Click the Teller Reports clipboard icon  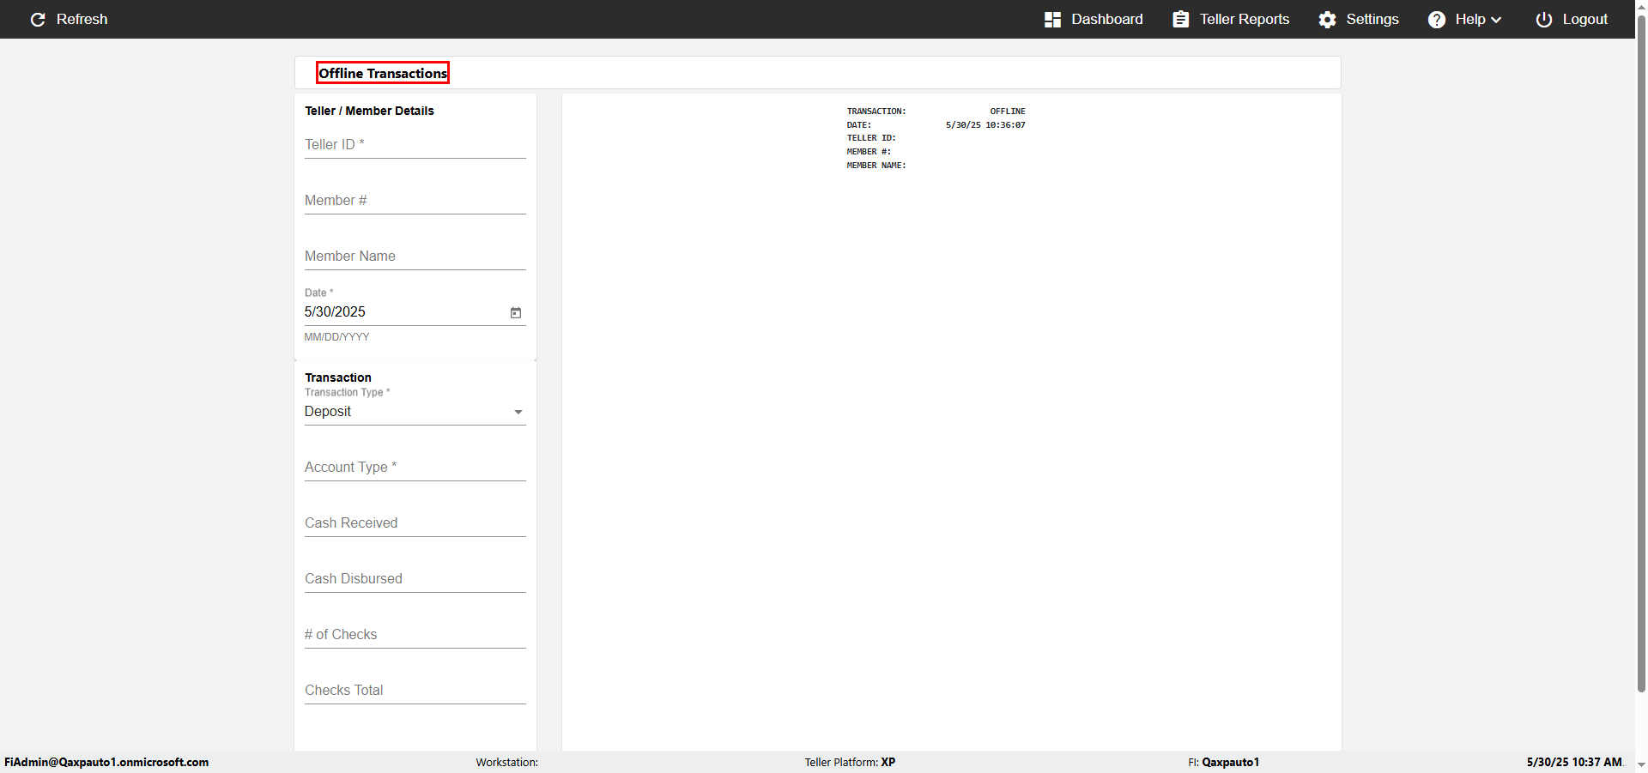[x=1181, y=19]
